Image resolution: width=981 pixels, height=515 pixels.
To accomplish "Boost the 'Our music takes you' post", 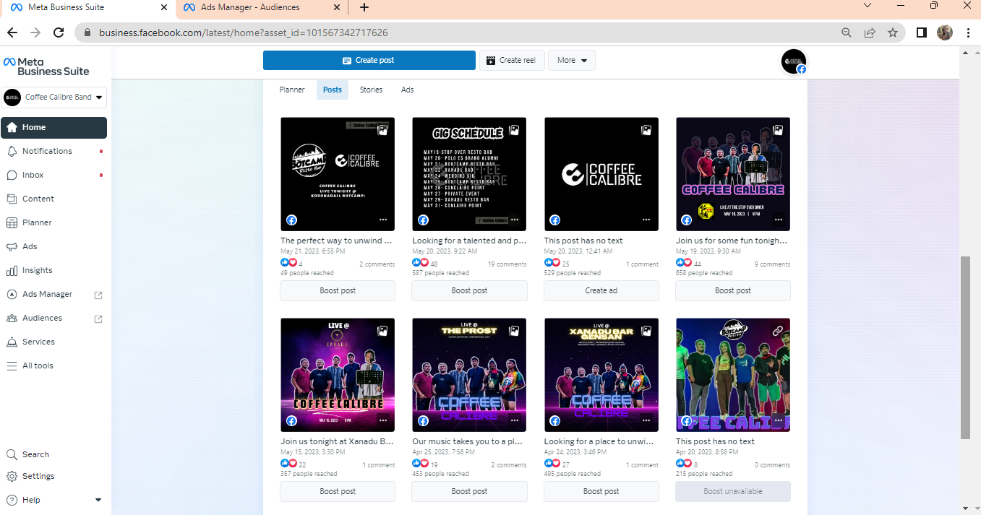I will pyautogui.click(x=469, y=491).
